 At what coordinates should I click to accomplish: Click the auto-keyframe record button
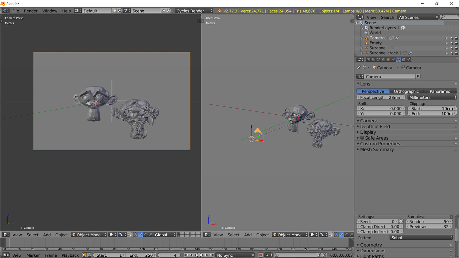260,255
